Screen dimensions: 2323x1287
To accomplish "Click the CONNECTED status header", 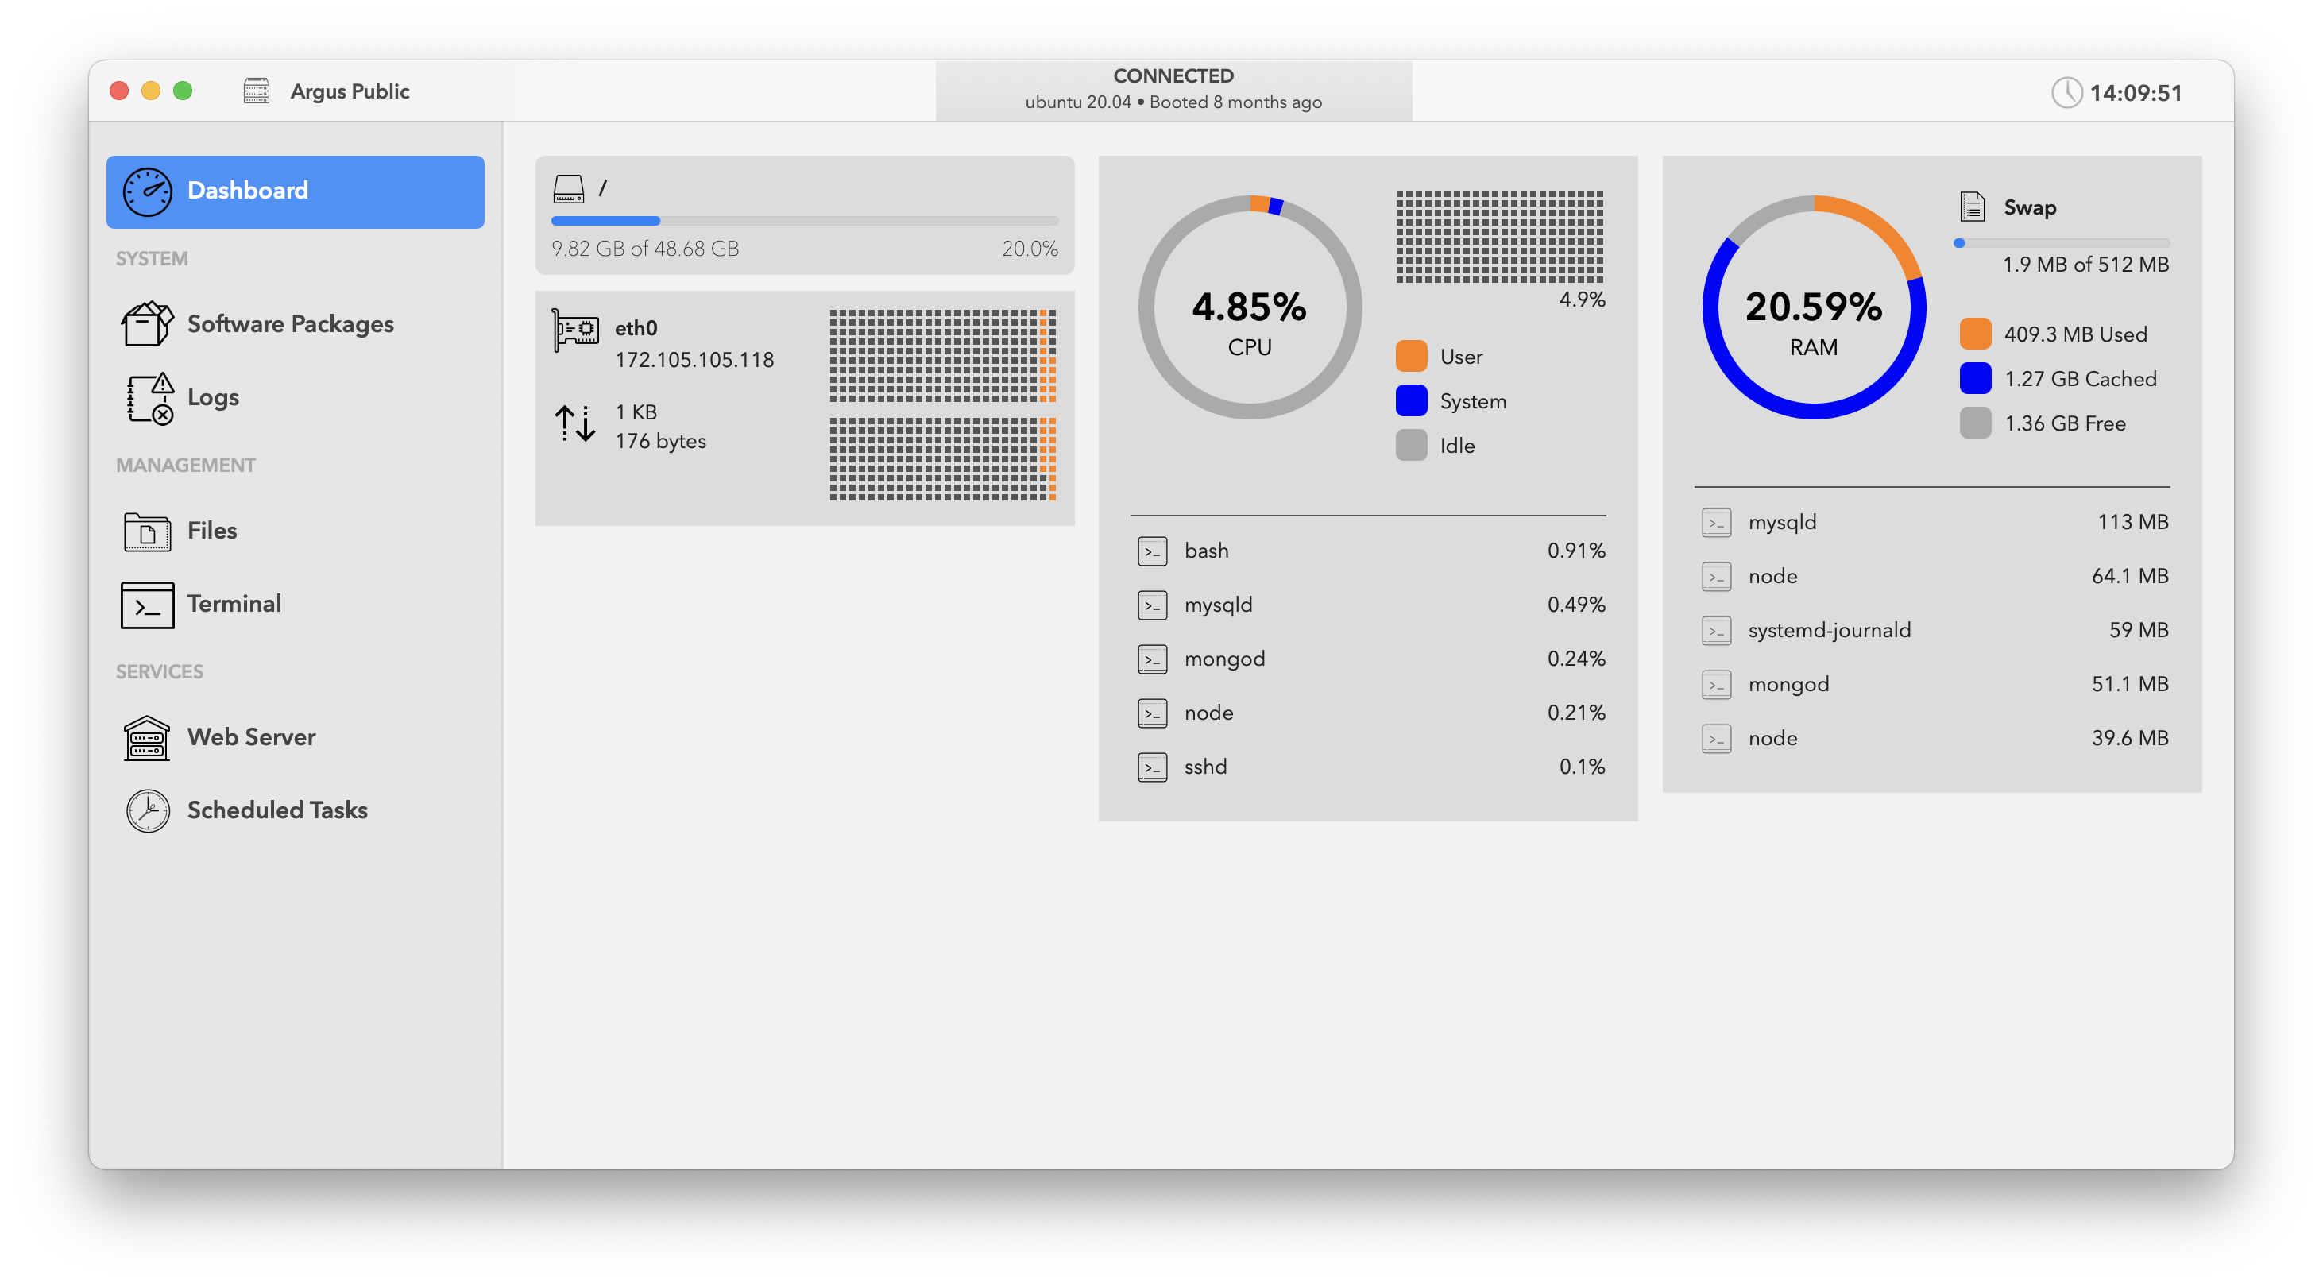I will 1173,88.
